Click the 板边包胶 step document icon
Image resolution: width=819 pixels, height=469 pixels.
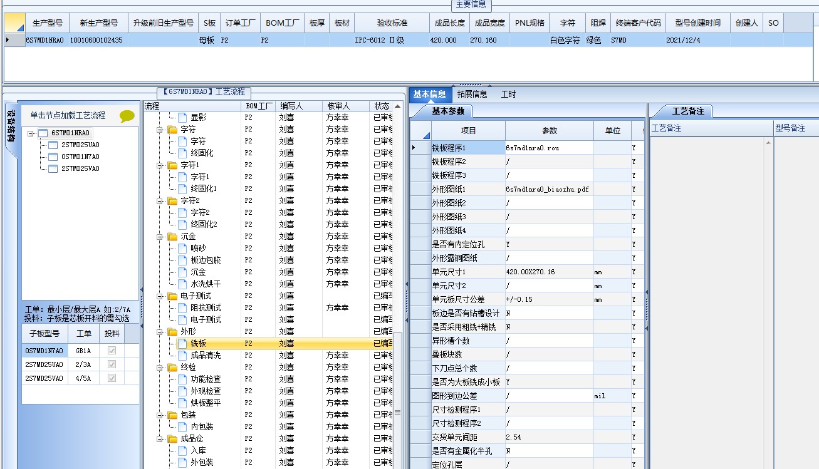[182, 260]
